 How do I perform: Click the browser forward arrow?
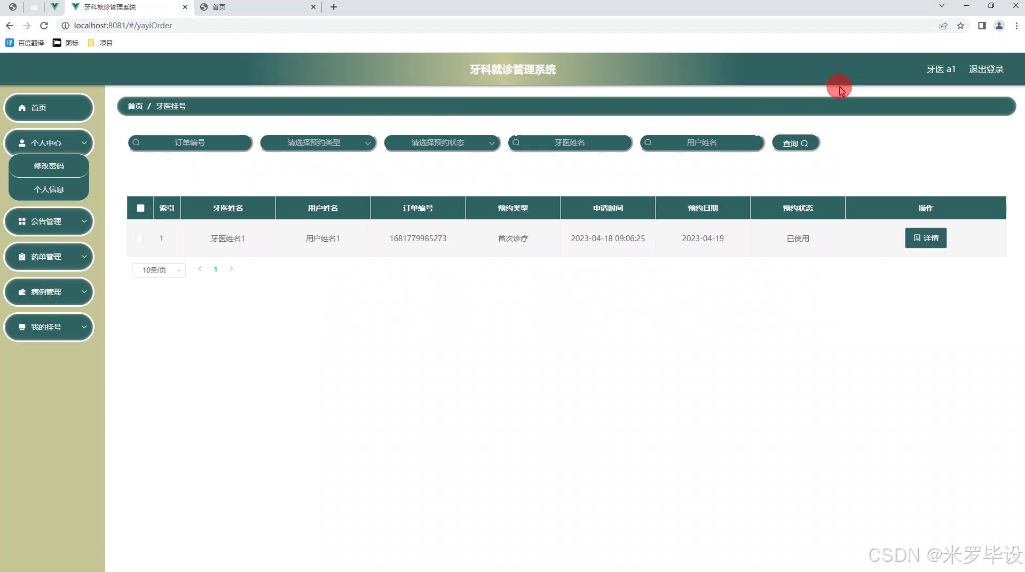pos(27,26)
